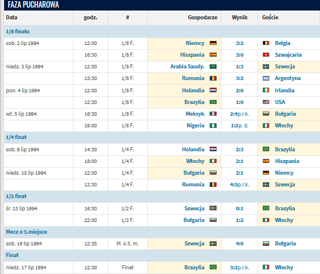The image size is (320, 274).
Task: Open the 1:2 p. d. result of Nigeria vs Włochy
Action: click(x=239, y=126)
